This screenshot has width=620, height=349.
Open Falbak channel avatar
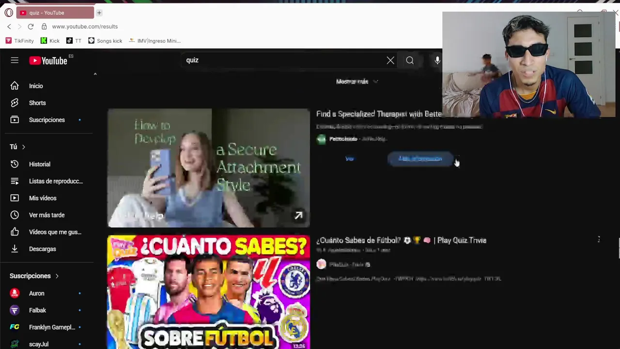pos(15,310)
